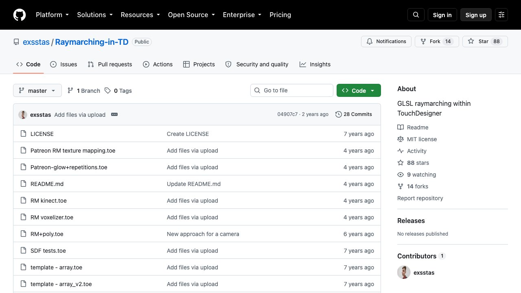
Task: Open the Enterprise dropdown
Action: 242,15
